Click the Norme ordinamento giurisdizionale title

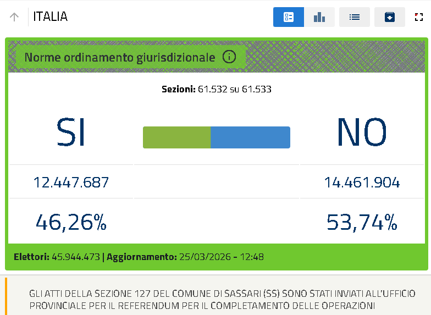coord(120,57)
